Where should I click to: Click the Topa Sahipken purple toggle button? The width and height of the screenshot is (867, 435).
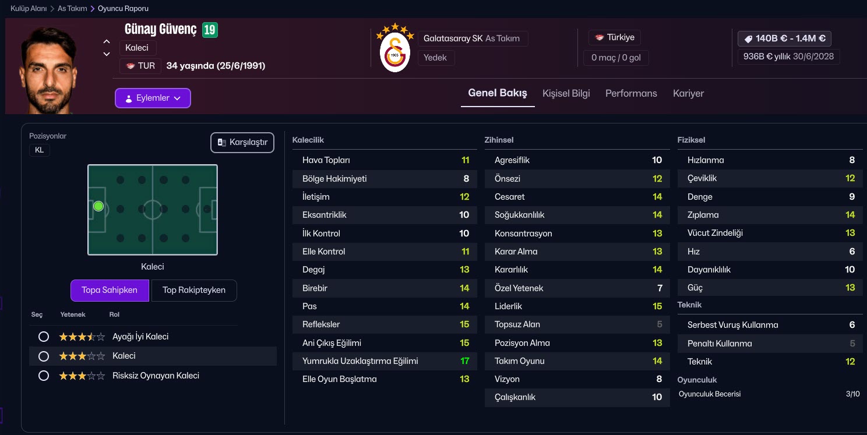(x=110, y=290)
